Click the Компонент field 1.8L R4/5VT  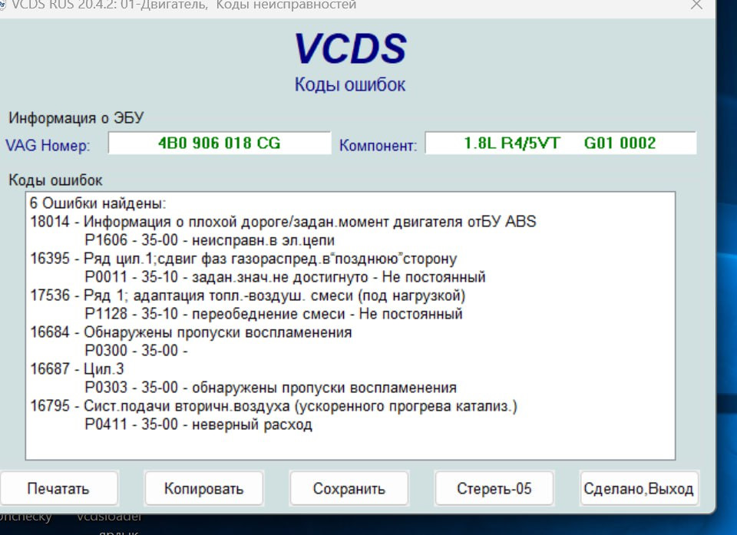point(560,143)
